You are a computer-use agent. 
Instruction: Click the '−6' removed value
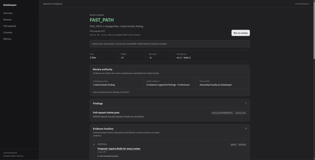click(150, 58)
